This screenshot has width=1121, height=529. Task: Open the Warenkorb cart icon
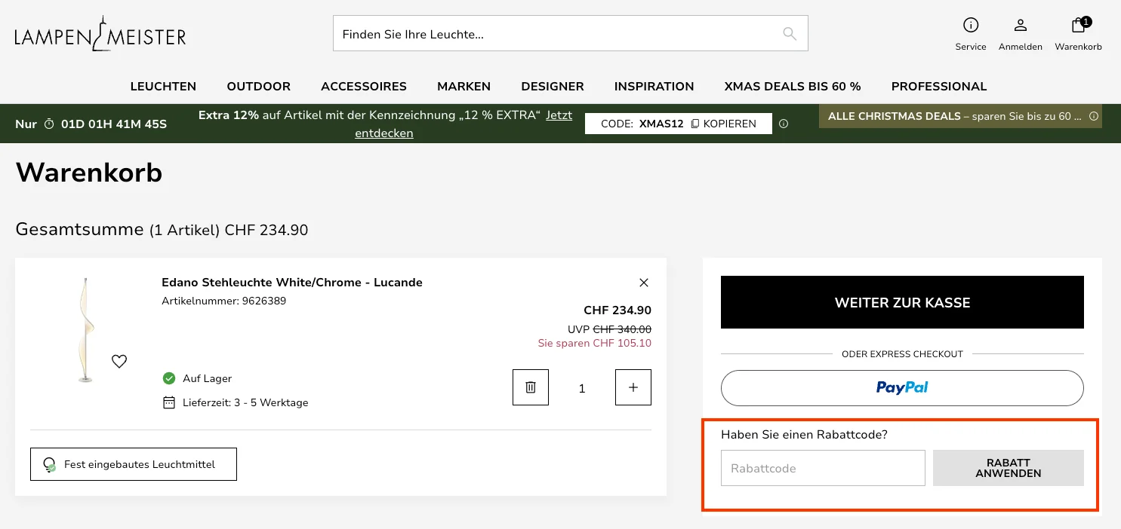pyautogui.click(x=1078, y=26)
